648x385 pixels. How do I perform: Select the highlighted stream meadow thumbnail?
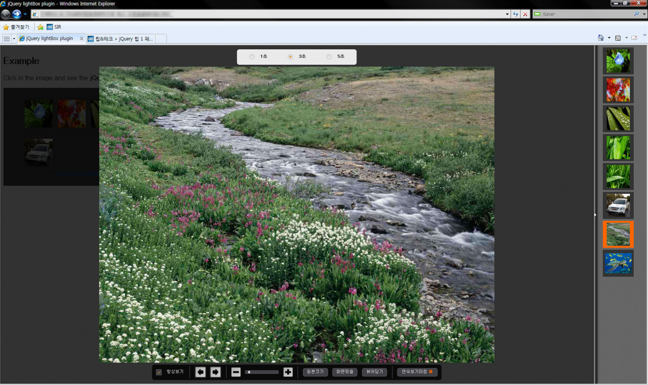(x=618, y=235)
